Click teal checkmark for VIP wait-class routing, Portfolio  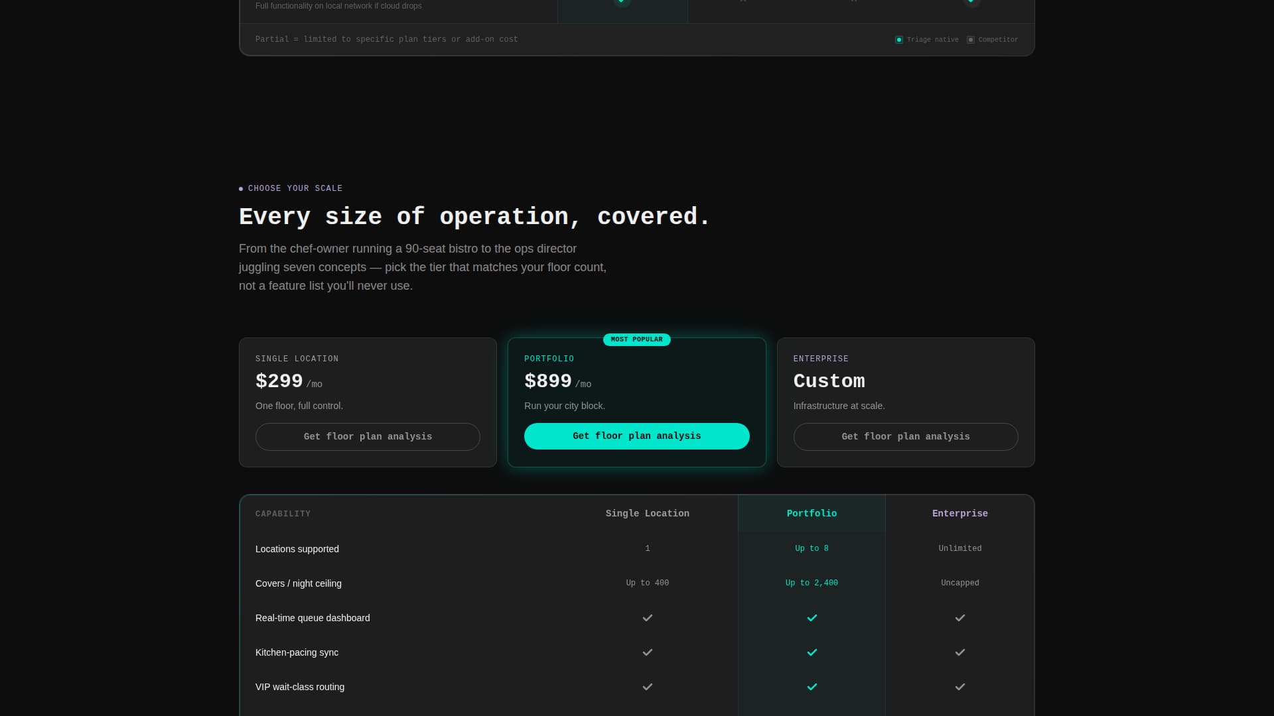coord(812,687)
